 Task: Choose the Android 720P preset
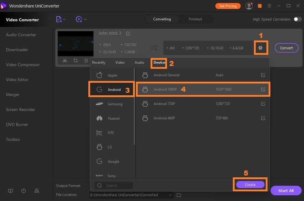(x=202, y=104)
